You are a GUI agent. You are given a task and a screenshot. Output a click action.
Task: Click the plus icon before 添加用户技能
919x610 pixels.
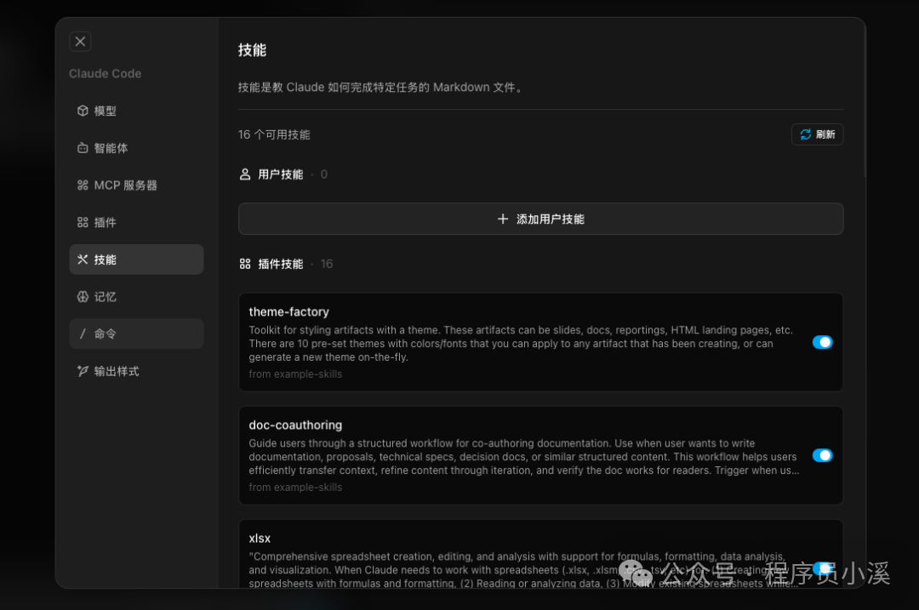click(502, 219)
